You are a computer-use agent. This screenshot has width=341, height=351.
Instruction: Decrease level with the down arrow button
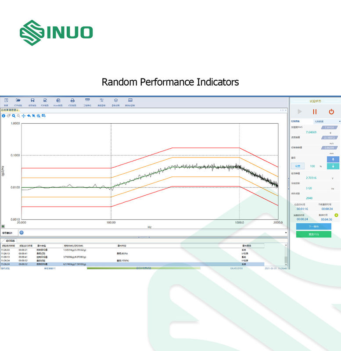tap(333, 166)
